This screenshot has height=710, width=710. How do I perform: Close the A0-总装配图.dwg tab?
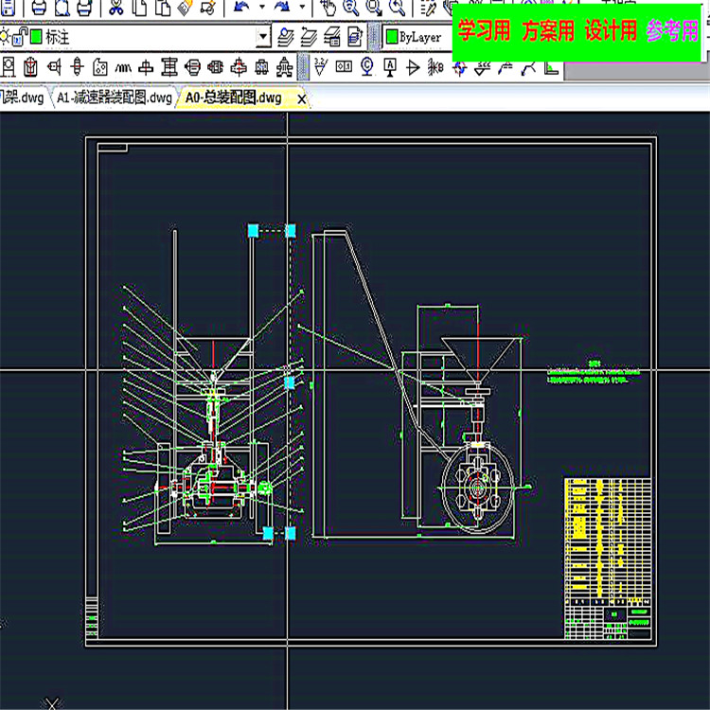(302, 98)
